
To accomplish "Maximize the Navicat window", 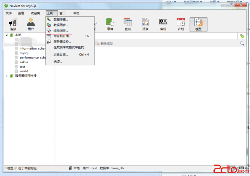I will pos(231,5).
